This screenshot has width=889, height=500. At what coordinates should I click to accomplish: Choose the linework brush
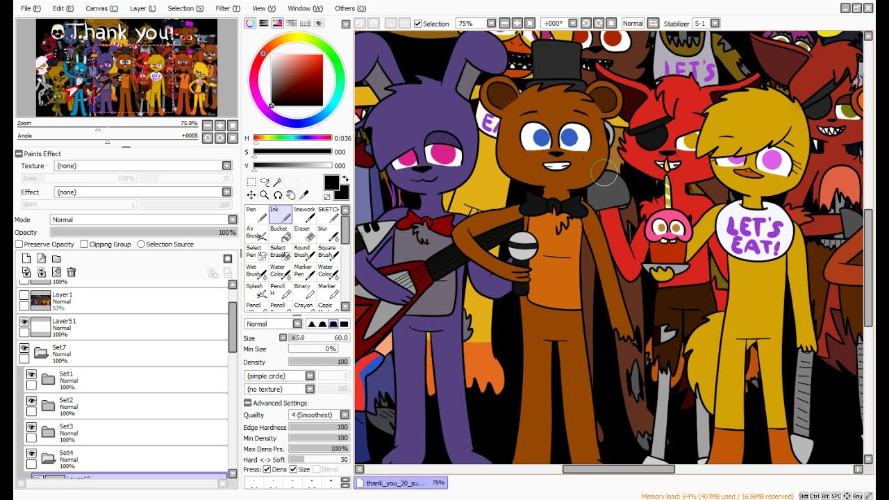click(304, 215)
